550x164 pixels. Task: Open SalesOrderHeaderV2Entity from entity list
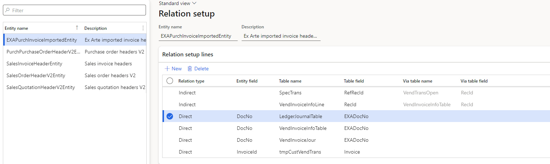[x=36, y=75]
